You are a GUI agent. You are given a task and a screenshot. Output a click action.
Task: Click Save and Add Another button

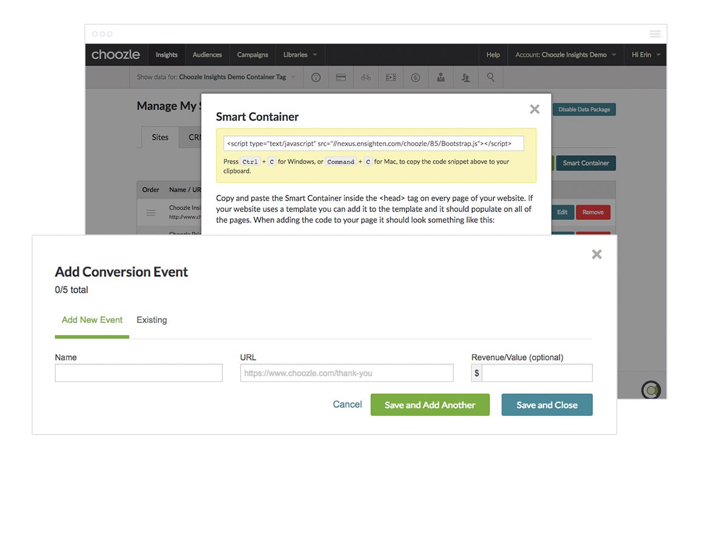(x=430, y=405)
